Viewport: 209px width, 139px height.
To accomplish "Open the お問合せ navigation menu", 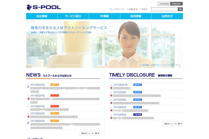I will coord(167,16).
